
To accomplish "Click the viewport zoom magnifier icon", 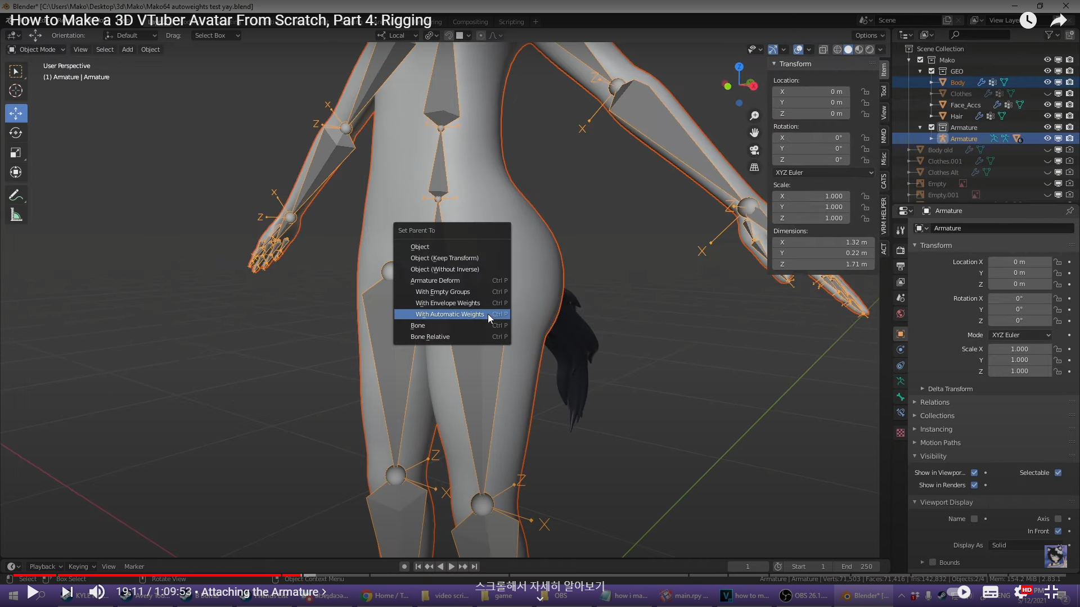I will [x=754, y=116].
